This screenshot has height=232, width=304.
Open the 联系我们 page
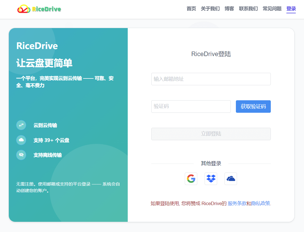point(248,9)
